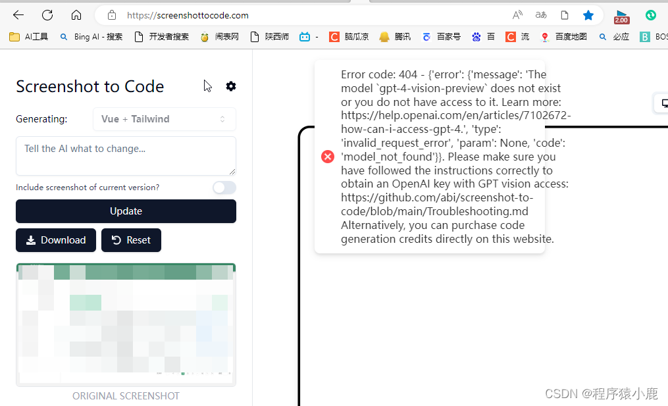Open the 腾讯 bookmark

pyautogui.click(x=395, y=37)
